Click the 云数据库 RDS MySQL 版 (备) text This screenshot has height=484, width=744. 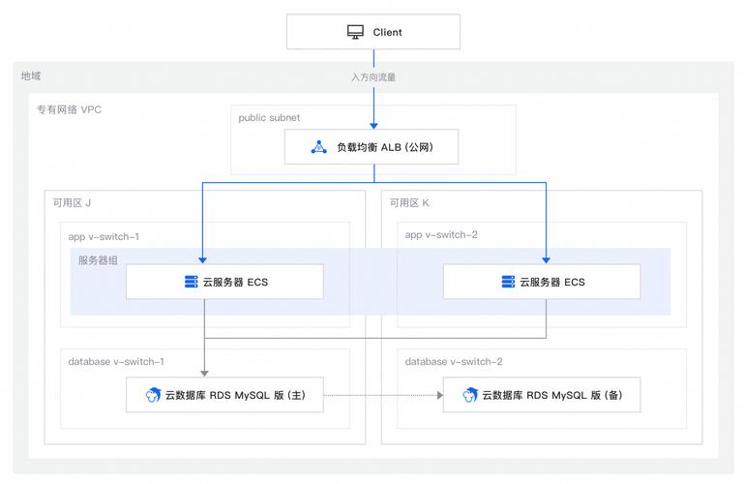(551, 395)
